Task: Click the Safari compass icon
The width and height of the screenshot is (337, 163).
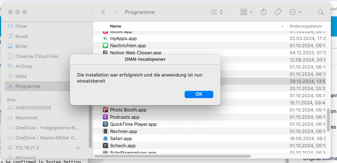Action: (105, 139)
